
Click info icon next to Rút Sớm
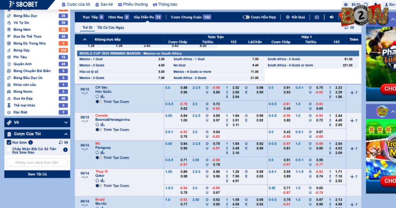(x=31, y=142)
